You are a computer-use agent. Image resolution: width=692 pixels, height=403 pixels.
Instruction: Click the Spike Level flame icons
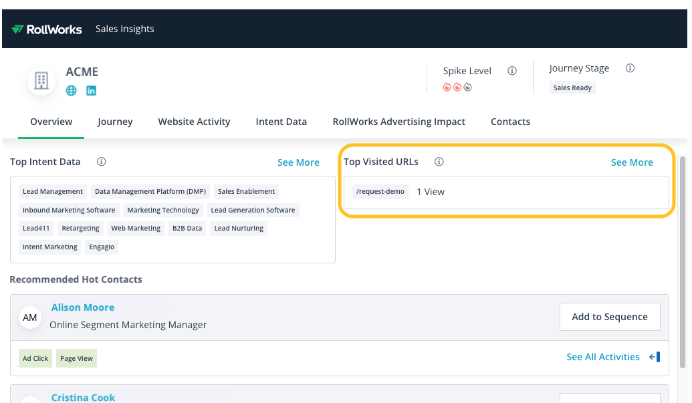click(457, 87)
